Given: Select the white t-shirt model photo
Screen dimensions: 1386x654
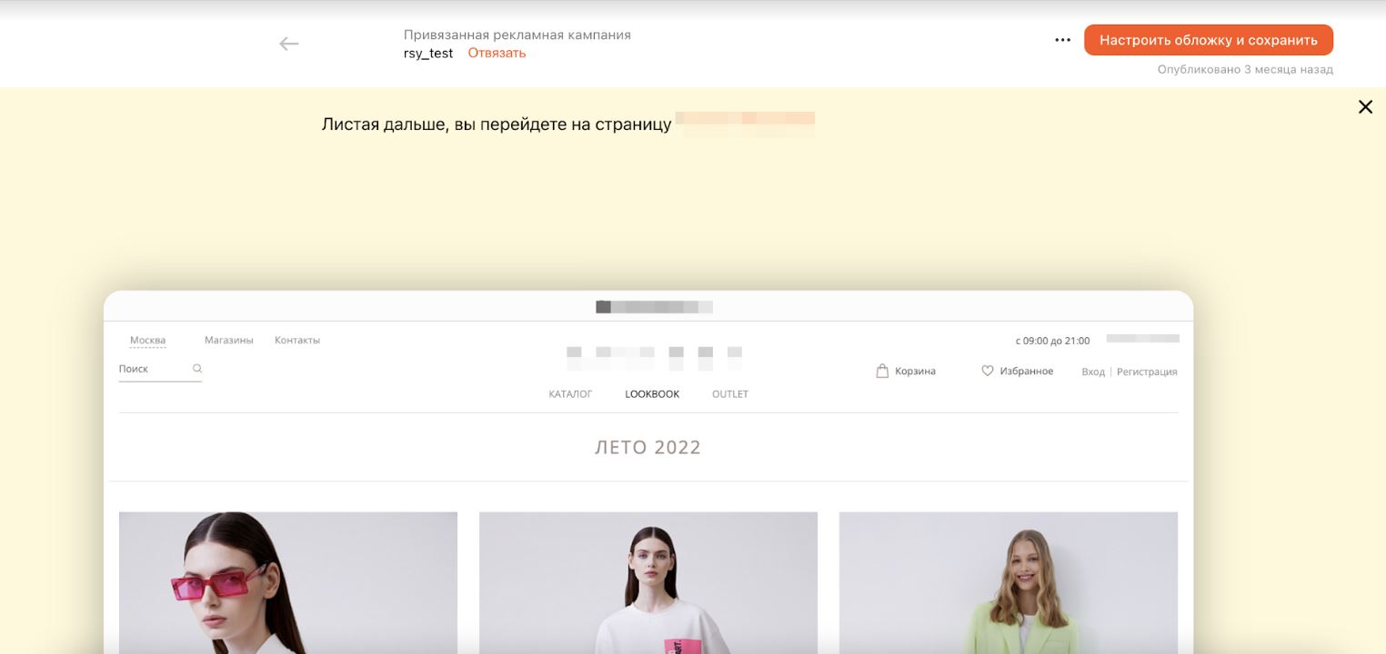Looking at the screenshot, I should pyautogui.click(x=648, y=581).
